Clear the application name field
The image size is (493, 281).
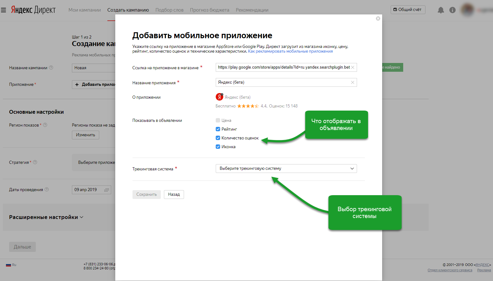click(353, 82)
